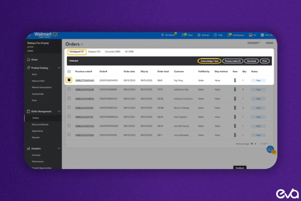Switch to the Canceled (286) tab
The height and width of the screenshot is (201, 301).
tap(113, 52)
